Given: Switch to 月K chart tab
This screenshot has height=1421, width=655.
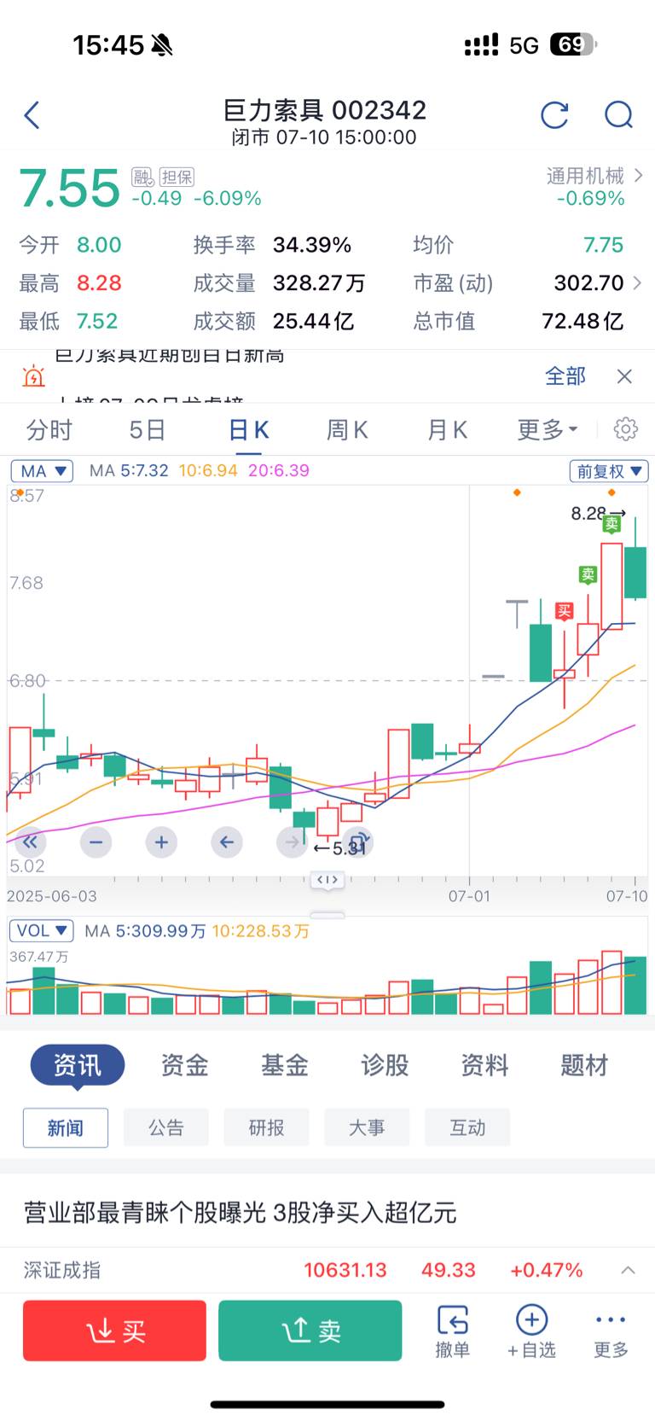Looking at the screenshot, I should point(447,429).
